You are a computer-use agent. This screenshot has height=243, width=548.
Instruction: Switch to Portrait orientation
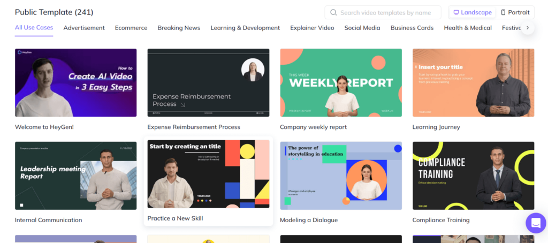coord(515,13)
